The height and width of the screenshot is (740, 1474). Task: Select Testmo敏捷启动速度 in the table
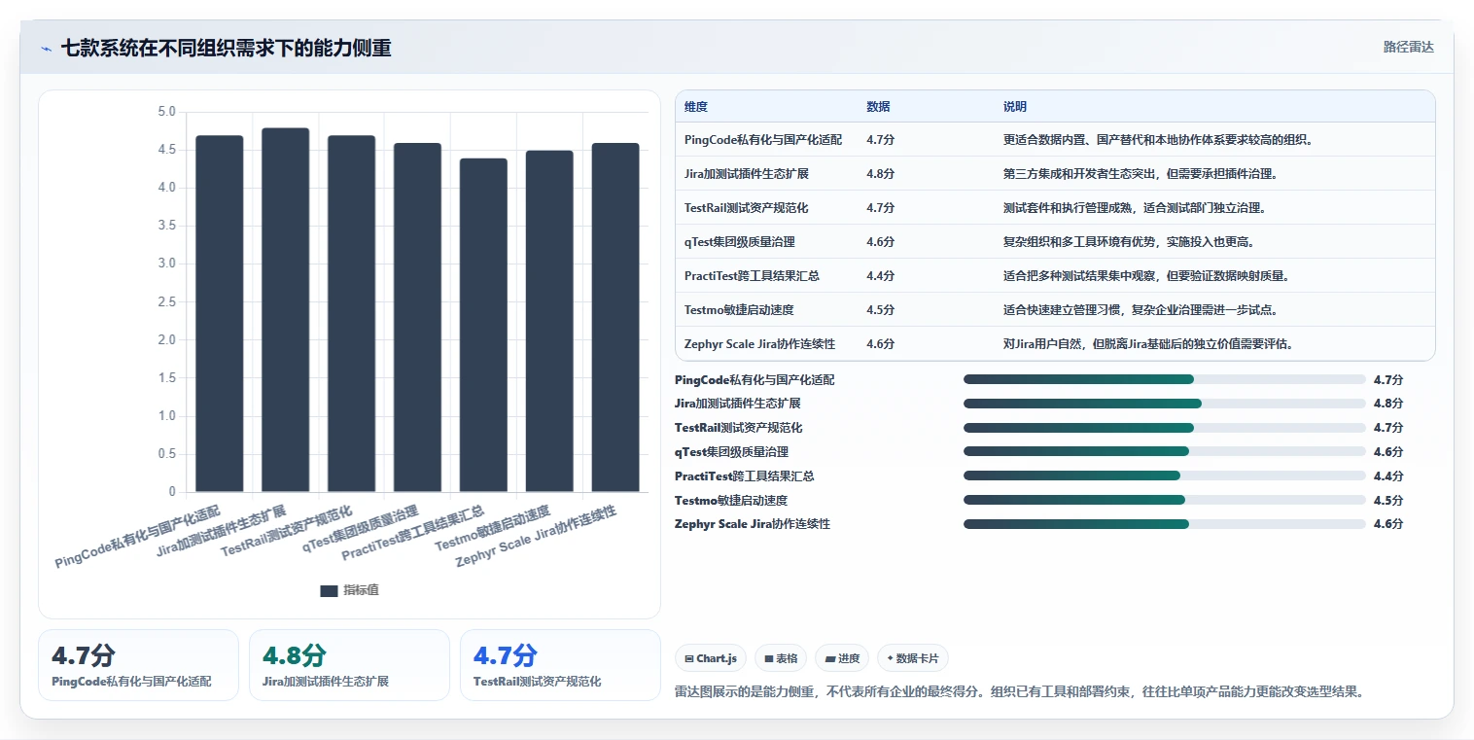pos(741,310)
